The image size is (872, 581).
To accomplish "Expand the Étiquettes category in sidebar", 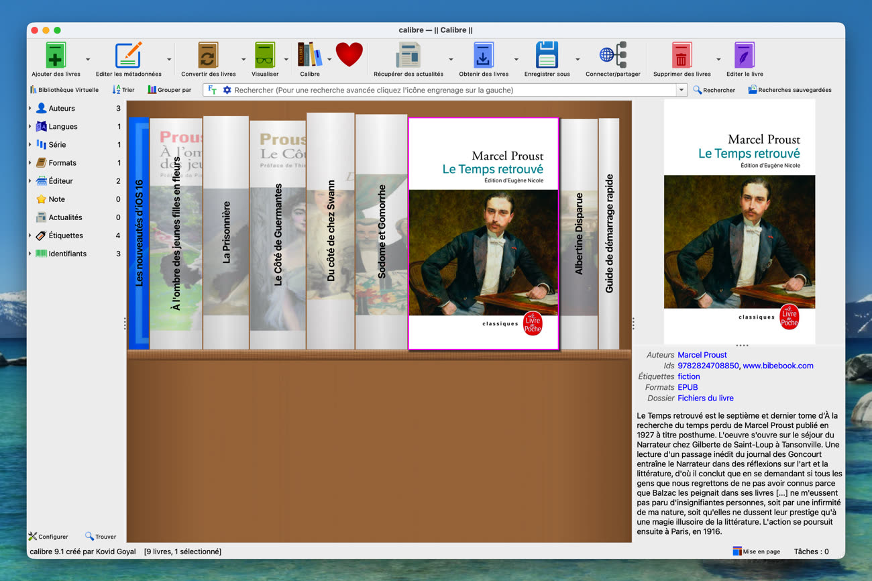I will [30, 235].
